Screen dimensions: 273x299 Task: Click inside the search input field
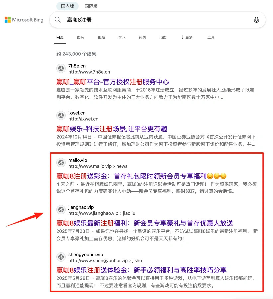[149, 20]
